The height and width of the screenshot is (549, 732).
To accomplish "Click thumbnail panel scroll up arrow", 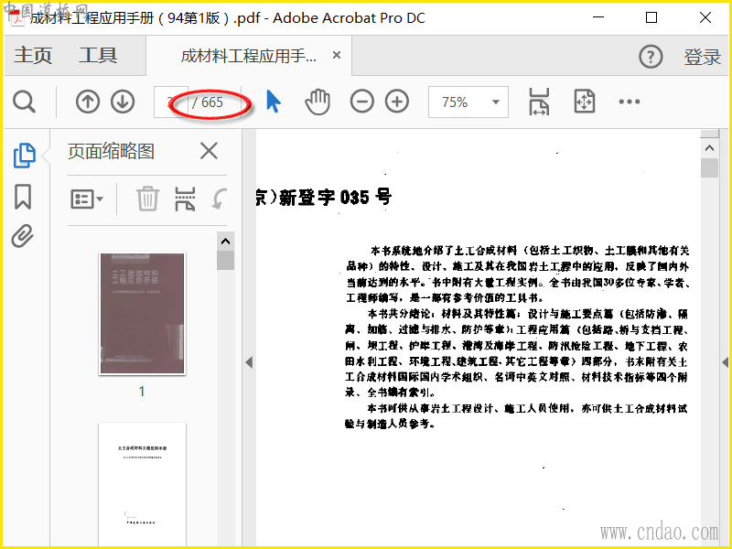I will (225, 242).
